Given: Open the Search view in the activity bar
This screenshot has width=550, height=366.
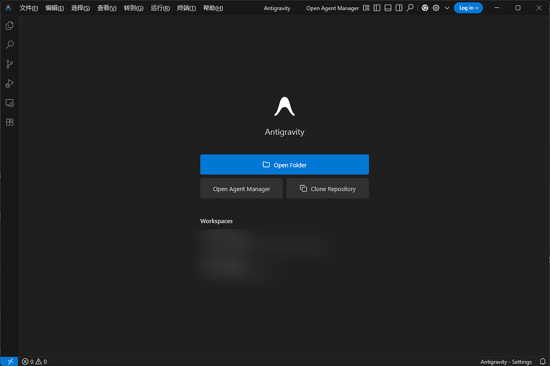Looking at the screenshot, I should click(10, 45).
